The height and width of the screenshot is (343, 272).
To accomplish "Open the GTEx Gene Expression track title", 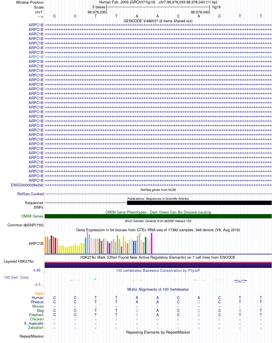I will pos(158,230).
